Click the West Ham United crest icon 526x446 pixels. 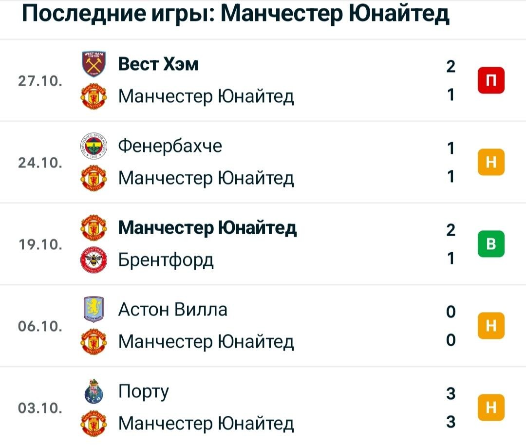point(94,64)
